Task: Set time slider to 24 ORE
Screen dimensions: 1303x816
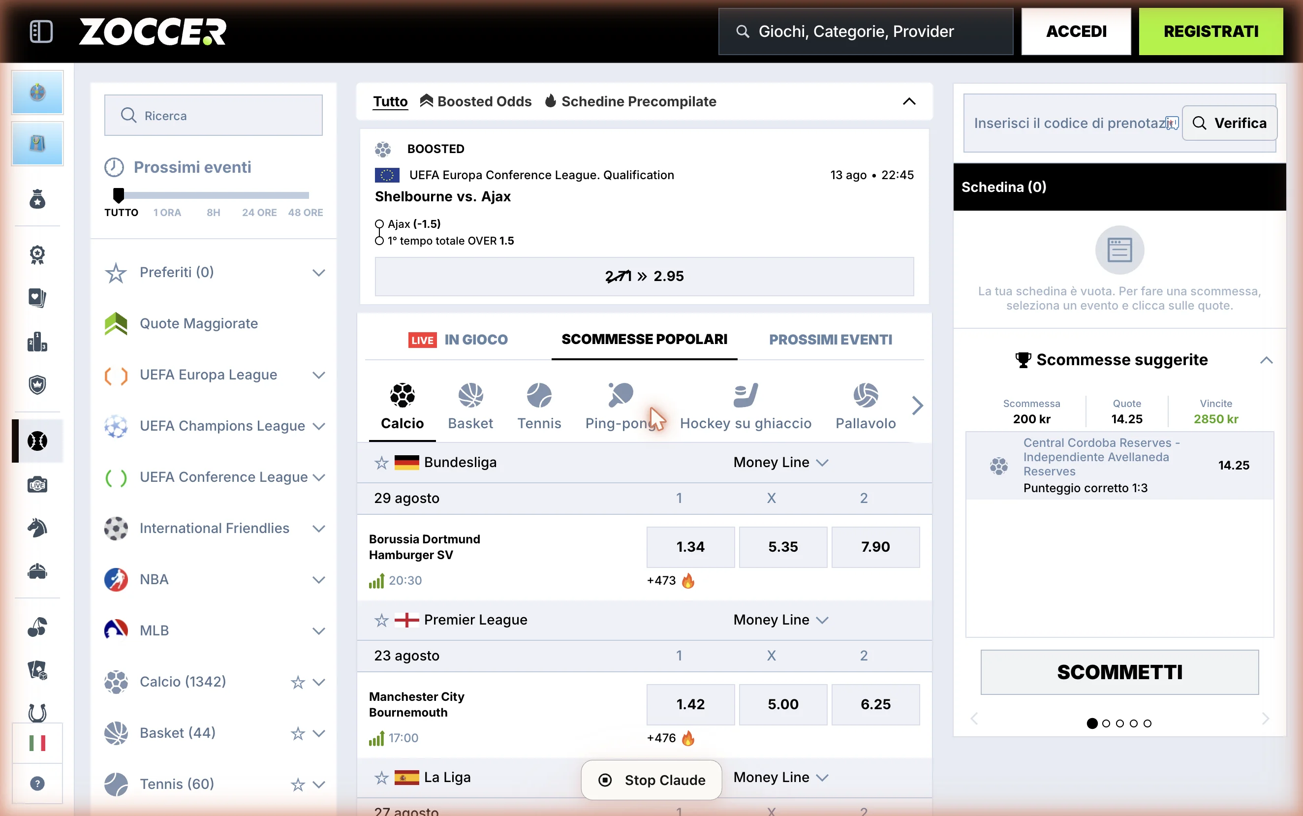Action: (x=259, y=213)
